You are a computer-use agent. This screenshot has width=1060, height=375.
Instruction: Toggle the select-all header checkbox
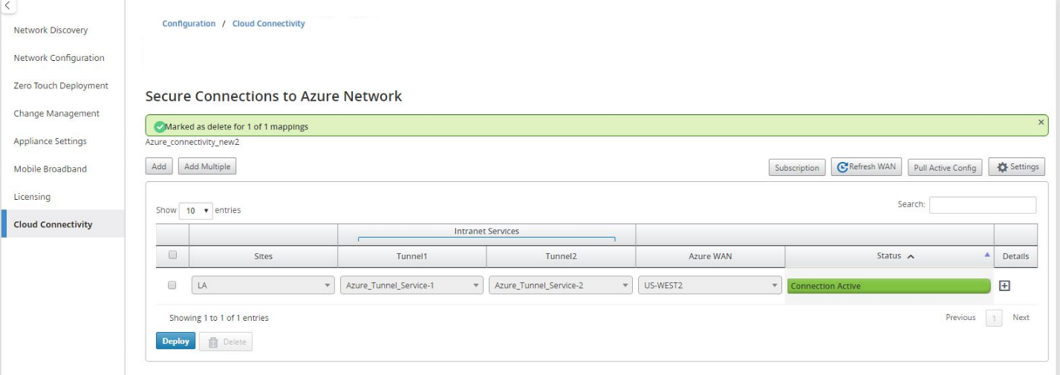(172, 255)
